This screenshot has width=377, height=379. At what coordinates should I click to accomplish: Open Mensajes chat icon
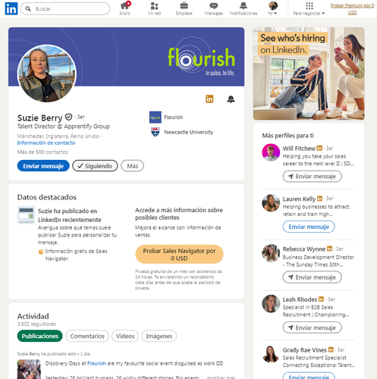(x=214, y=8)
